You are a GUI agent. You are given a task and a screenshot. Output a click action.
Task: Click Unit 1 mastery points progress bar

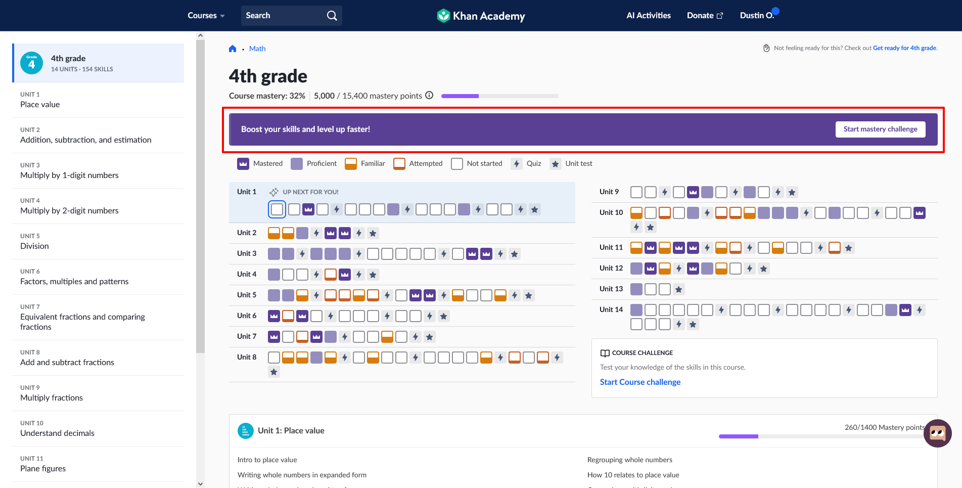[x=821, y=436]
